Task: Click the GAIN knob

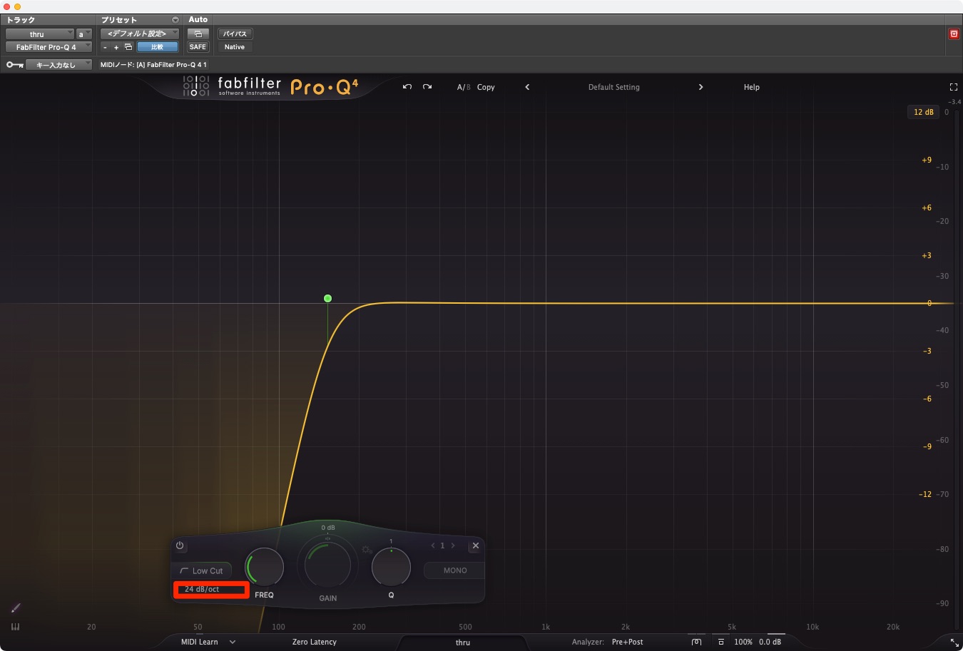Action: pyautogui.click(x=327, y=564)
